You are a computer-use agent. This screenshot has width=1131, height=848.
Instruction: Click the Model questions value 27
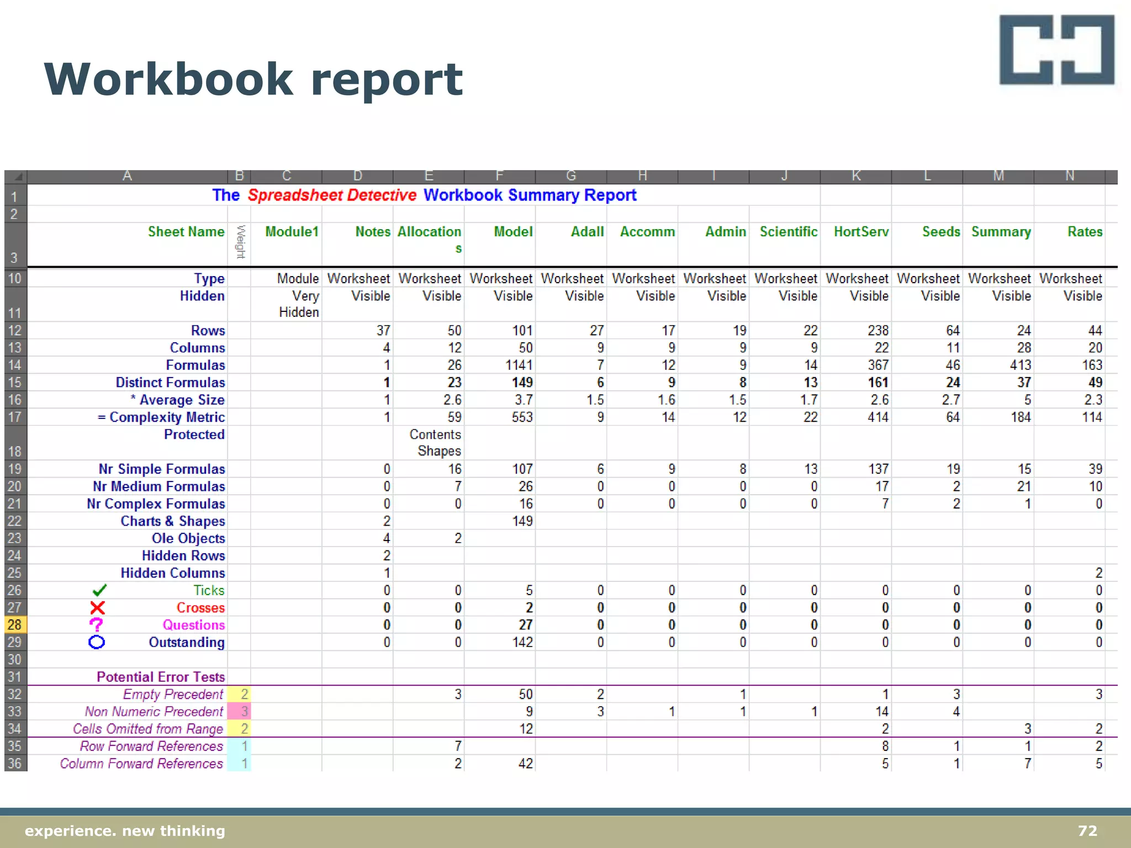click(x=526, y=625)
